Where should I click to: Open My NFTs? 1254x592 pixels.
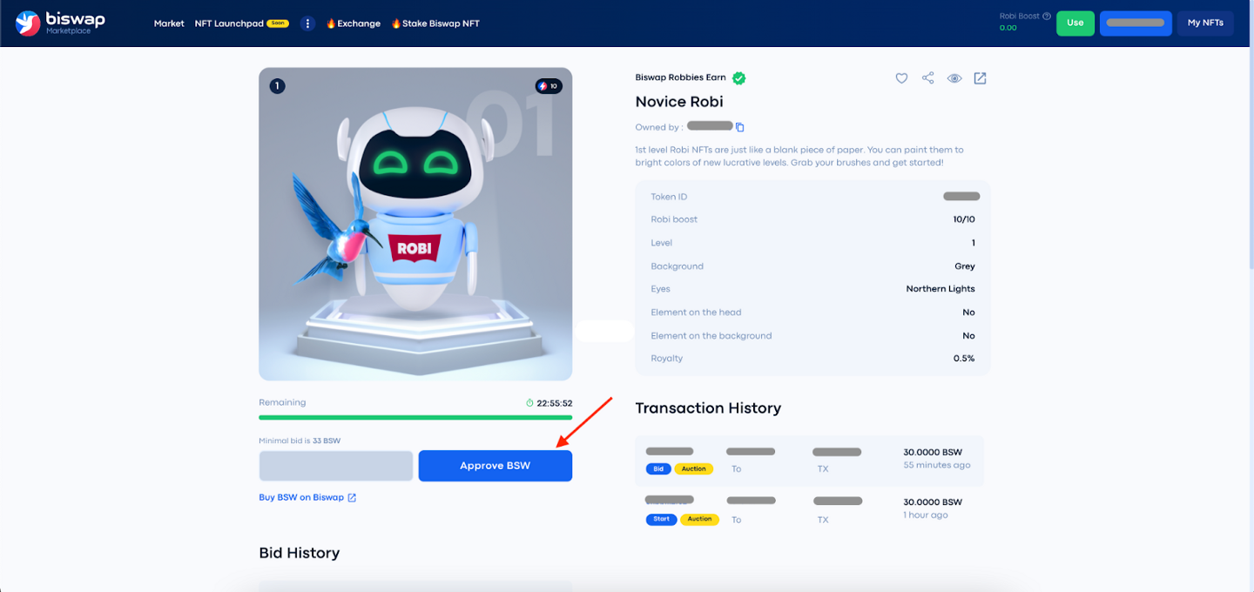pos(1205,23)
